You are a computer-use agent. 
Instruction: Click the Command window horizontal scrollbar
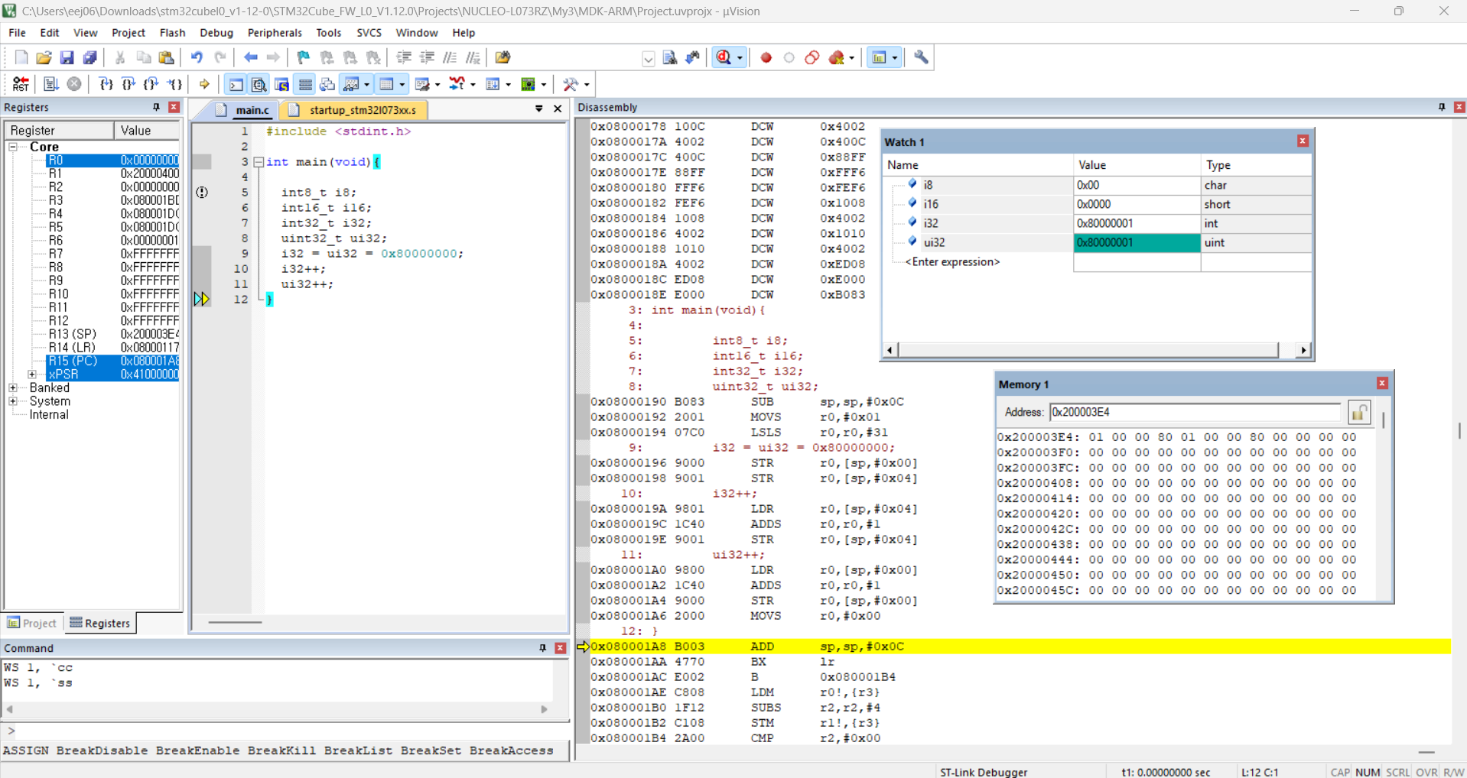point(278,709)
